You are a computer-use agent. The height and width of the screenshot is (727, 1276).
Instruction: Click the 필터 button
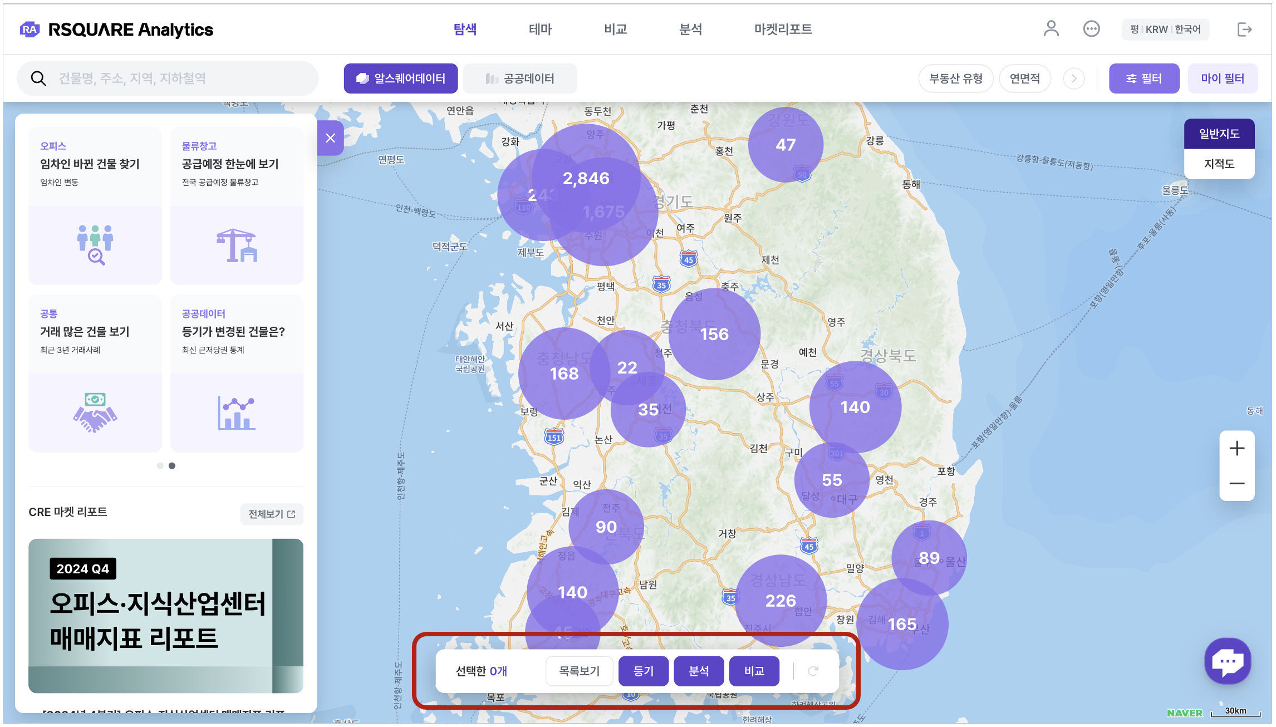1144,78
